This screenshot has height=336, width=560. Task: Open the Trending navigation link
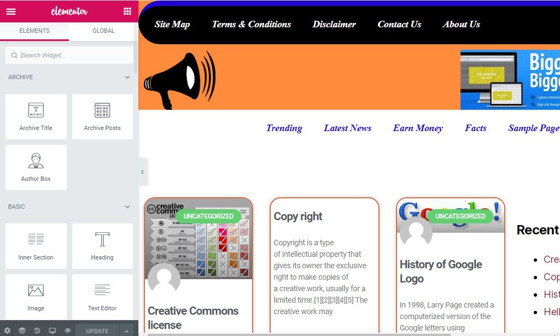point(284,128)
